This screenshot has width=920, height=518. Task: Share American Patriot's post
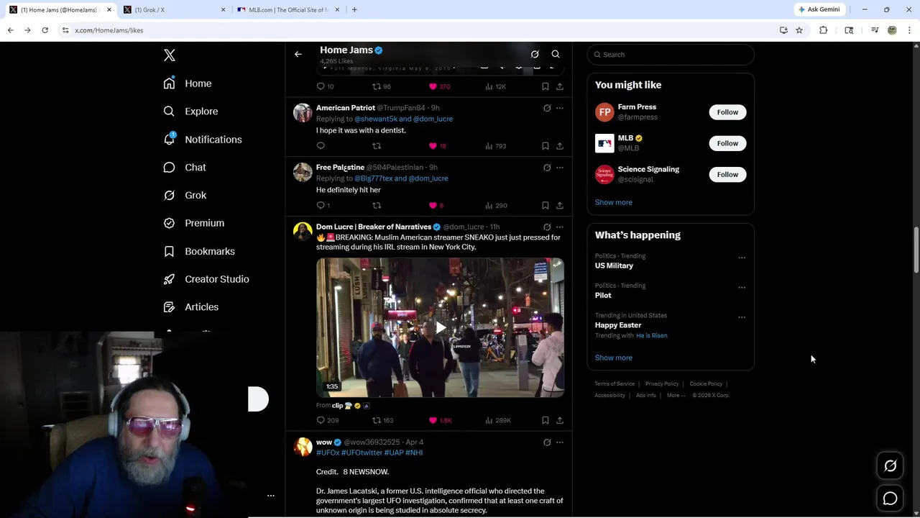[560, 146]
